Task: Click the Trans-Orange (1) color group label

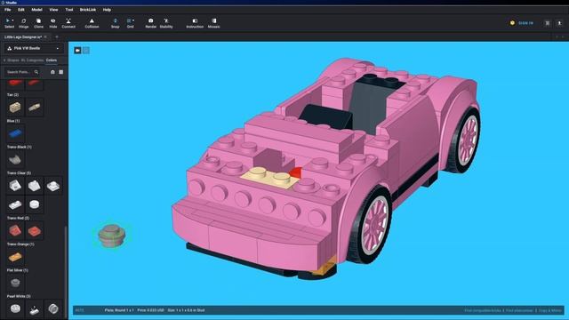Action: point(20,244)
